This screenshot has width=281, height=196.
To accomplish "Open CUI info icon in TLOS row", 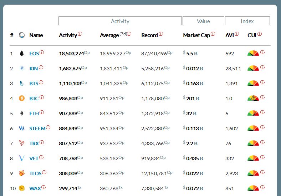I will click(x=262, y=172).
